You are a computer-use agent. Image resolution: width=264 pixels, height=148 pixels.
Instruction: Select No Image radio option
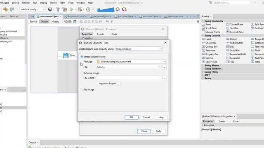point(82,90)
